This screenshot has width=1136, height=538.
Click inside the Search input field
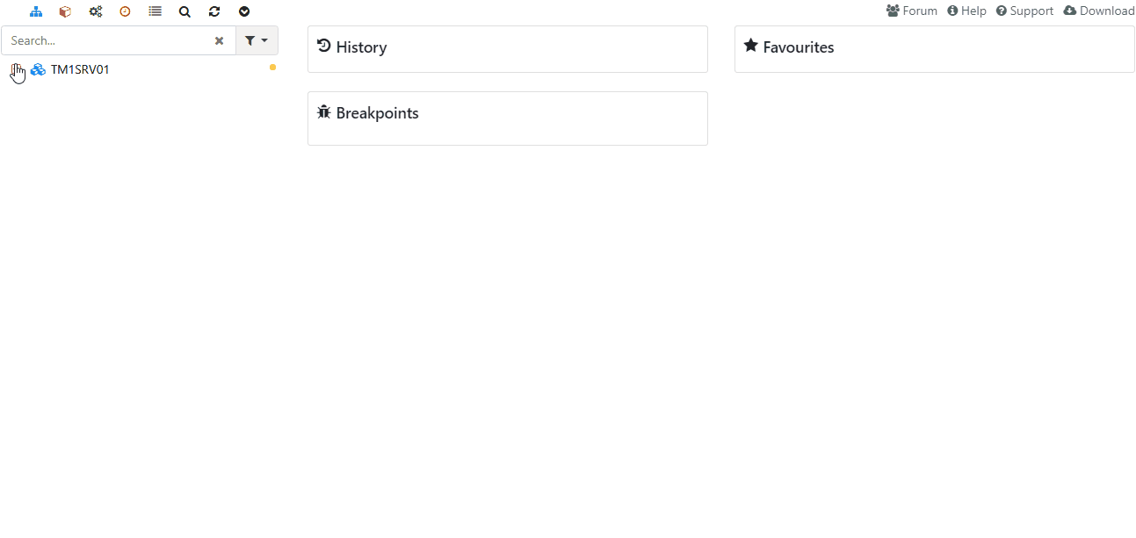105,40
